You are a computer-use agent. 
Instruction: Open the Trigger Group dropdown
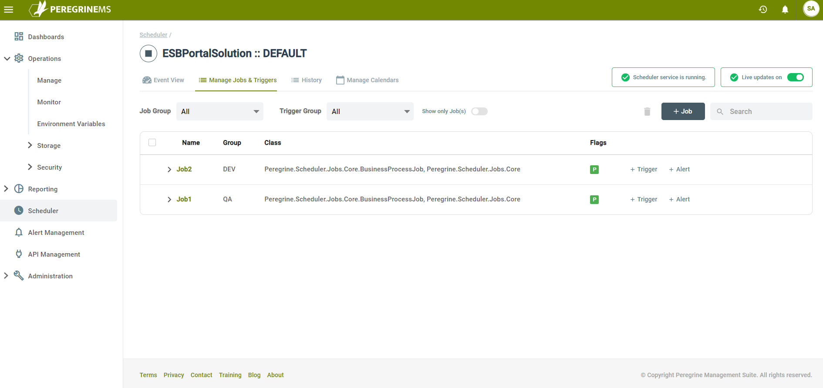coord(370,111)
